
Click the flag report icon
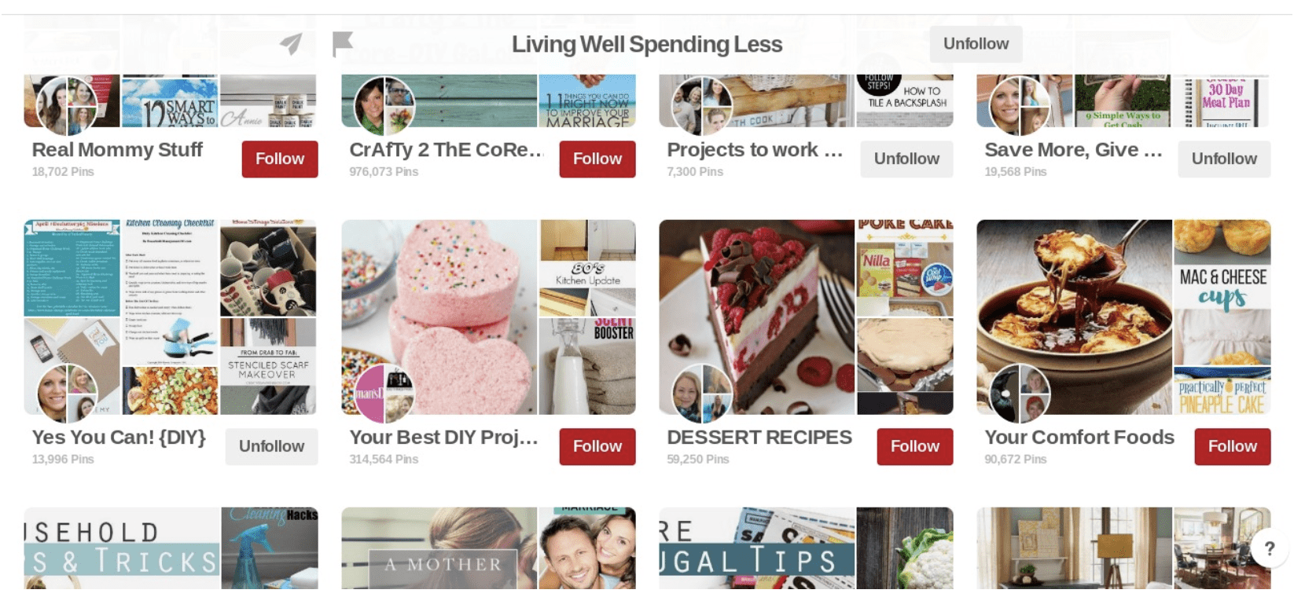[x=342, y=44]
